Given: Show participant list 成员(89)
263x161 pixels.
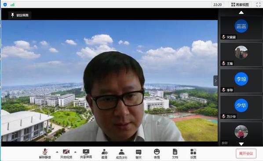Looking at the screenshot, I should pos(121,154).
